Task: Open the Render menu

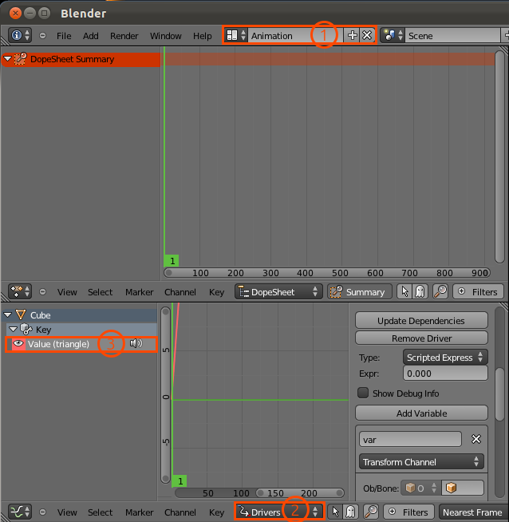Action: (124, 36)
